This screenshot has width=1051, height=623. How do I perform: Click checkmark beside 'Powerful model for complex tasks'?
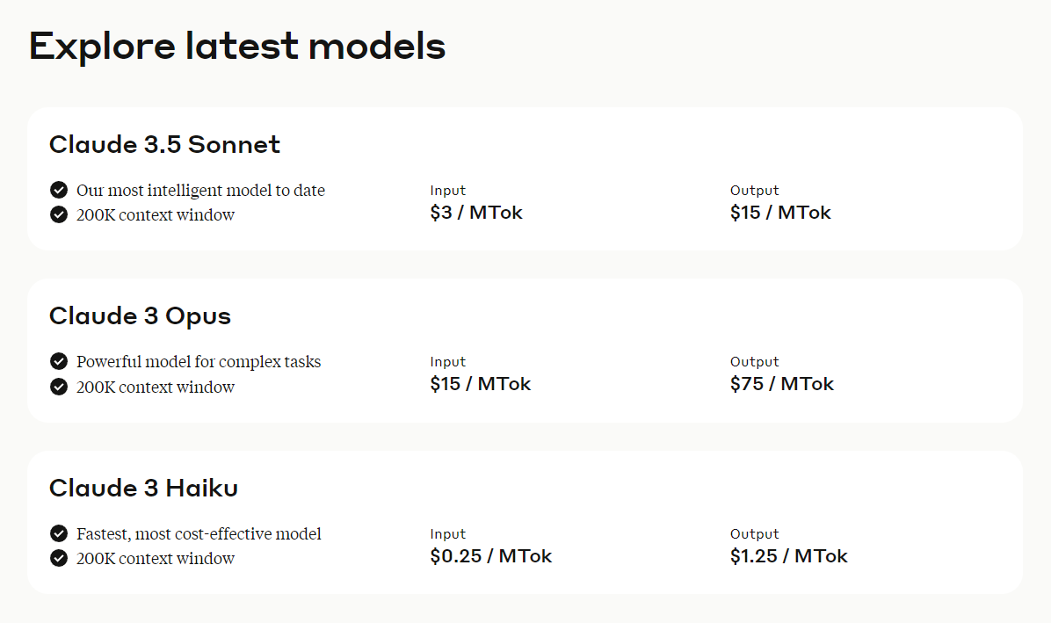coord(59,361)
